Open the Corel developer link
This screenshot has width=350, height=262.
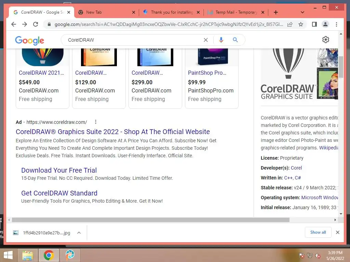click(296, 168)
